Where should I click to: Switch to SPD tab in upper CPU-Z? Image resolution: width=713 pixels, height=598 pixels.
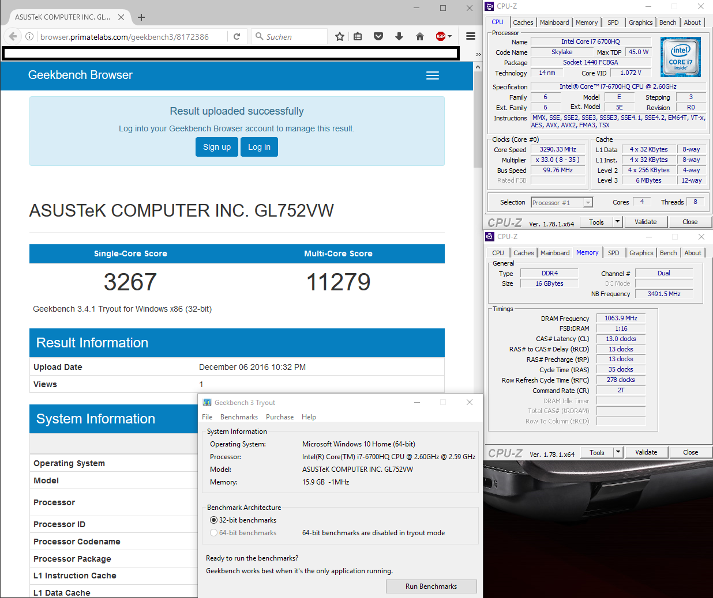coord(613,22)
